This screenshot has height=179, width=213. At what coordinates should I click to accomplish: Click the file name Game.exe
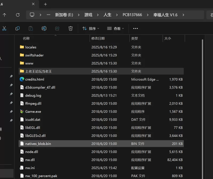(33, 111)
